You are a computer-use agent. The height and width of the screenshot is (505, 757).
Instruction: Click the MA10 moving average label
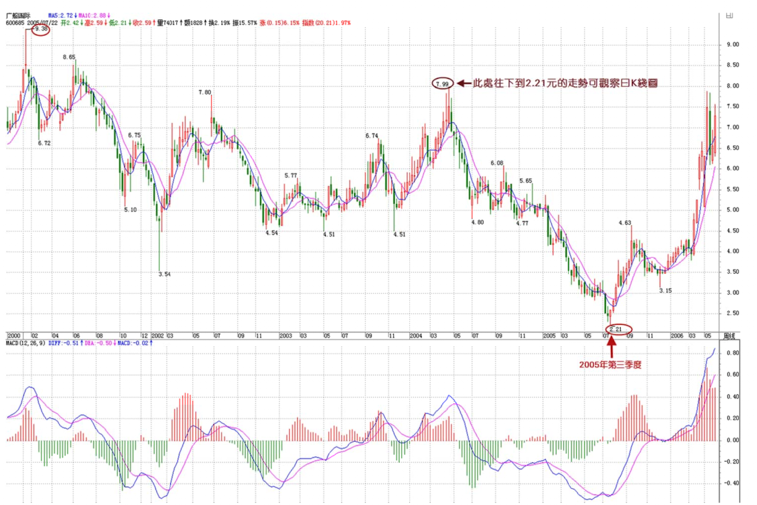[x=93, y=14]
